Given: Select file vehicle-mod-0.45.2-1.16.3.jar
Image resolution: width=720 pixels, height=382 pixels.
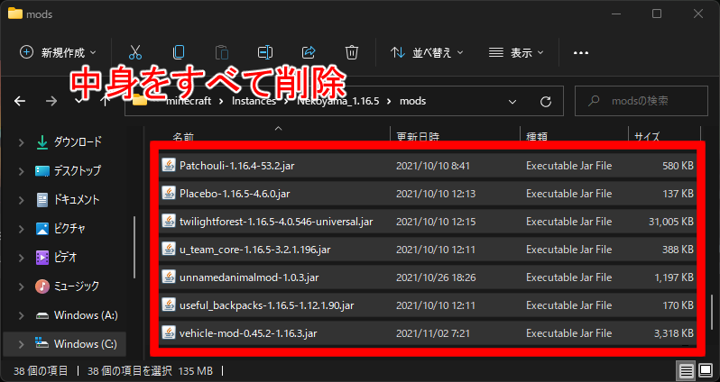Looking at the screenshot, I should (x=428, y=333).
